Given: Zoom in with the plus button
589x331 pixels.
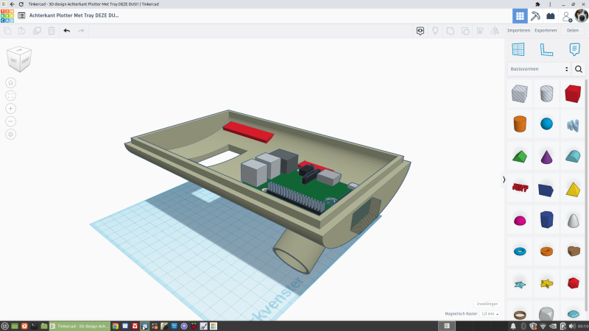Looking at the screenshot, I should [10, 108].
